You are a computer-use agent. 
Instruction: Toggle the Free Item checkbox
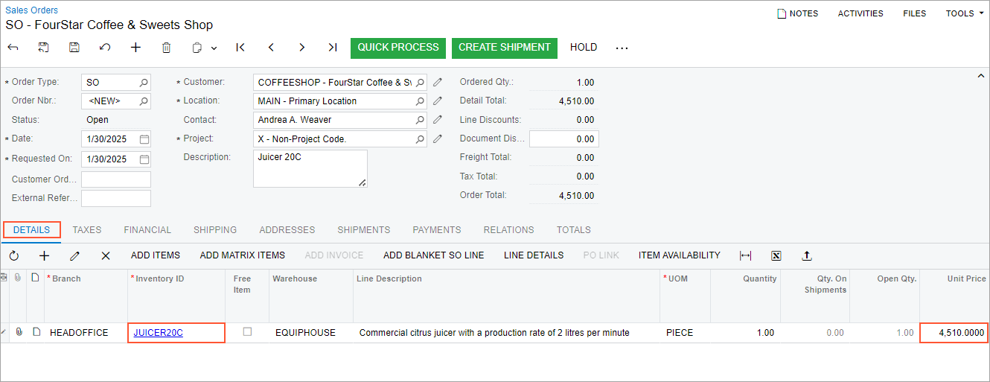(247, 332)
